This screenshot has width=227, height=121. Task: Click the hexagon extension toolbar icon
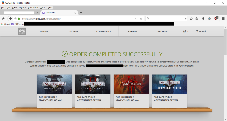pyautogui.click(x=209, y=18)
